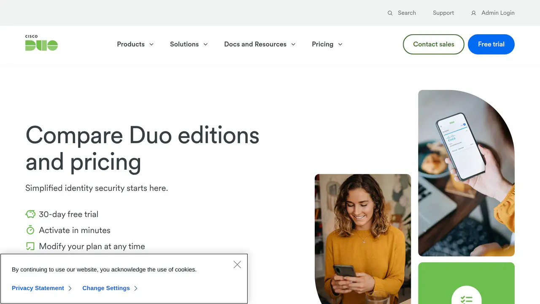Expand the Docs and Resources chevron
Image resolution: width=540 pixels, height=304 pixels.
293,44
